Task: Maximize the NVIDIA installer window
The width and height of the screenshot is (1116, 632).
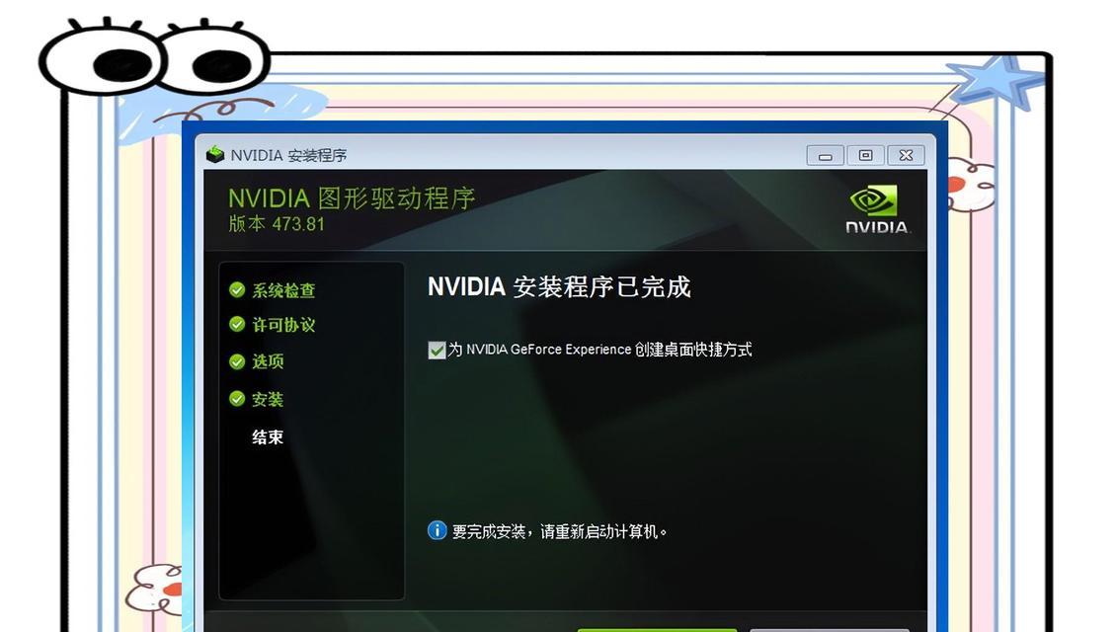Action: 865,155
